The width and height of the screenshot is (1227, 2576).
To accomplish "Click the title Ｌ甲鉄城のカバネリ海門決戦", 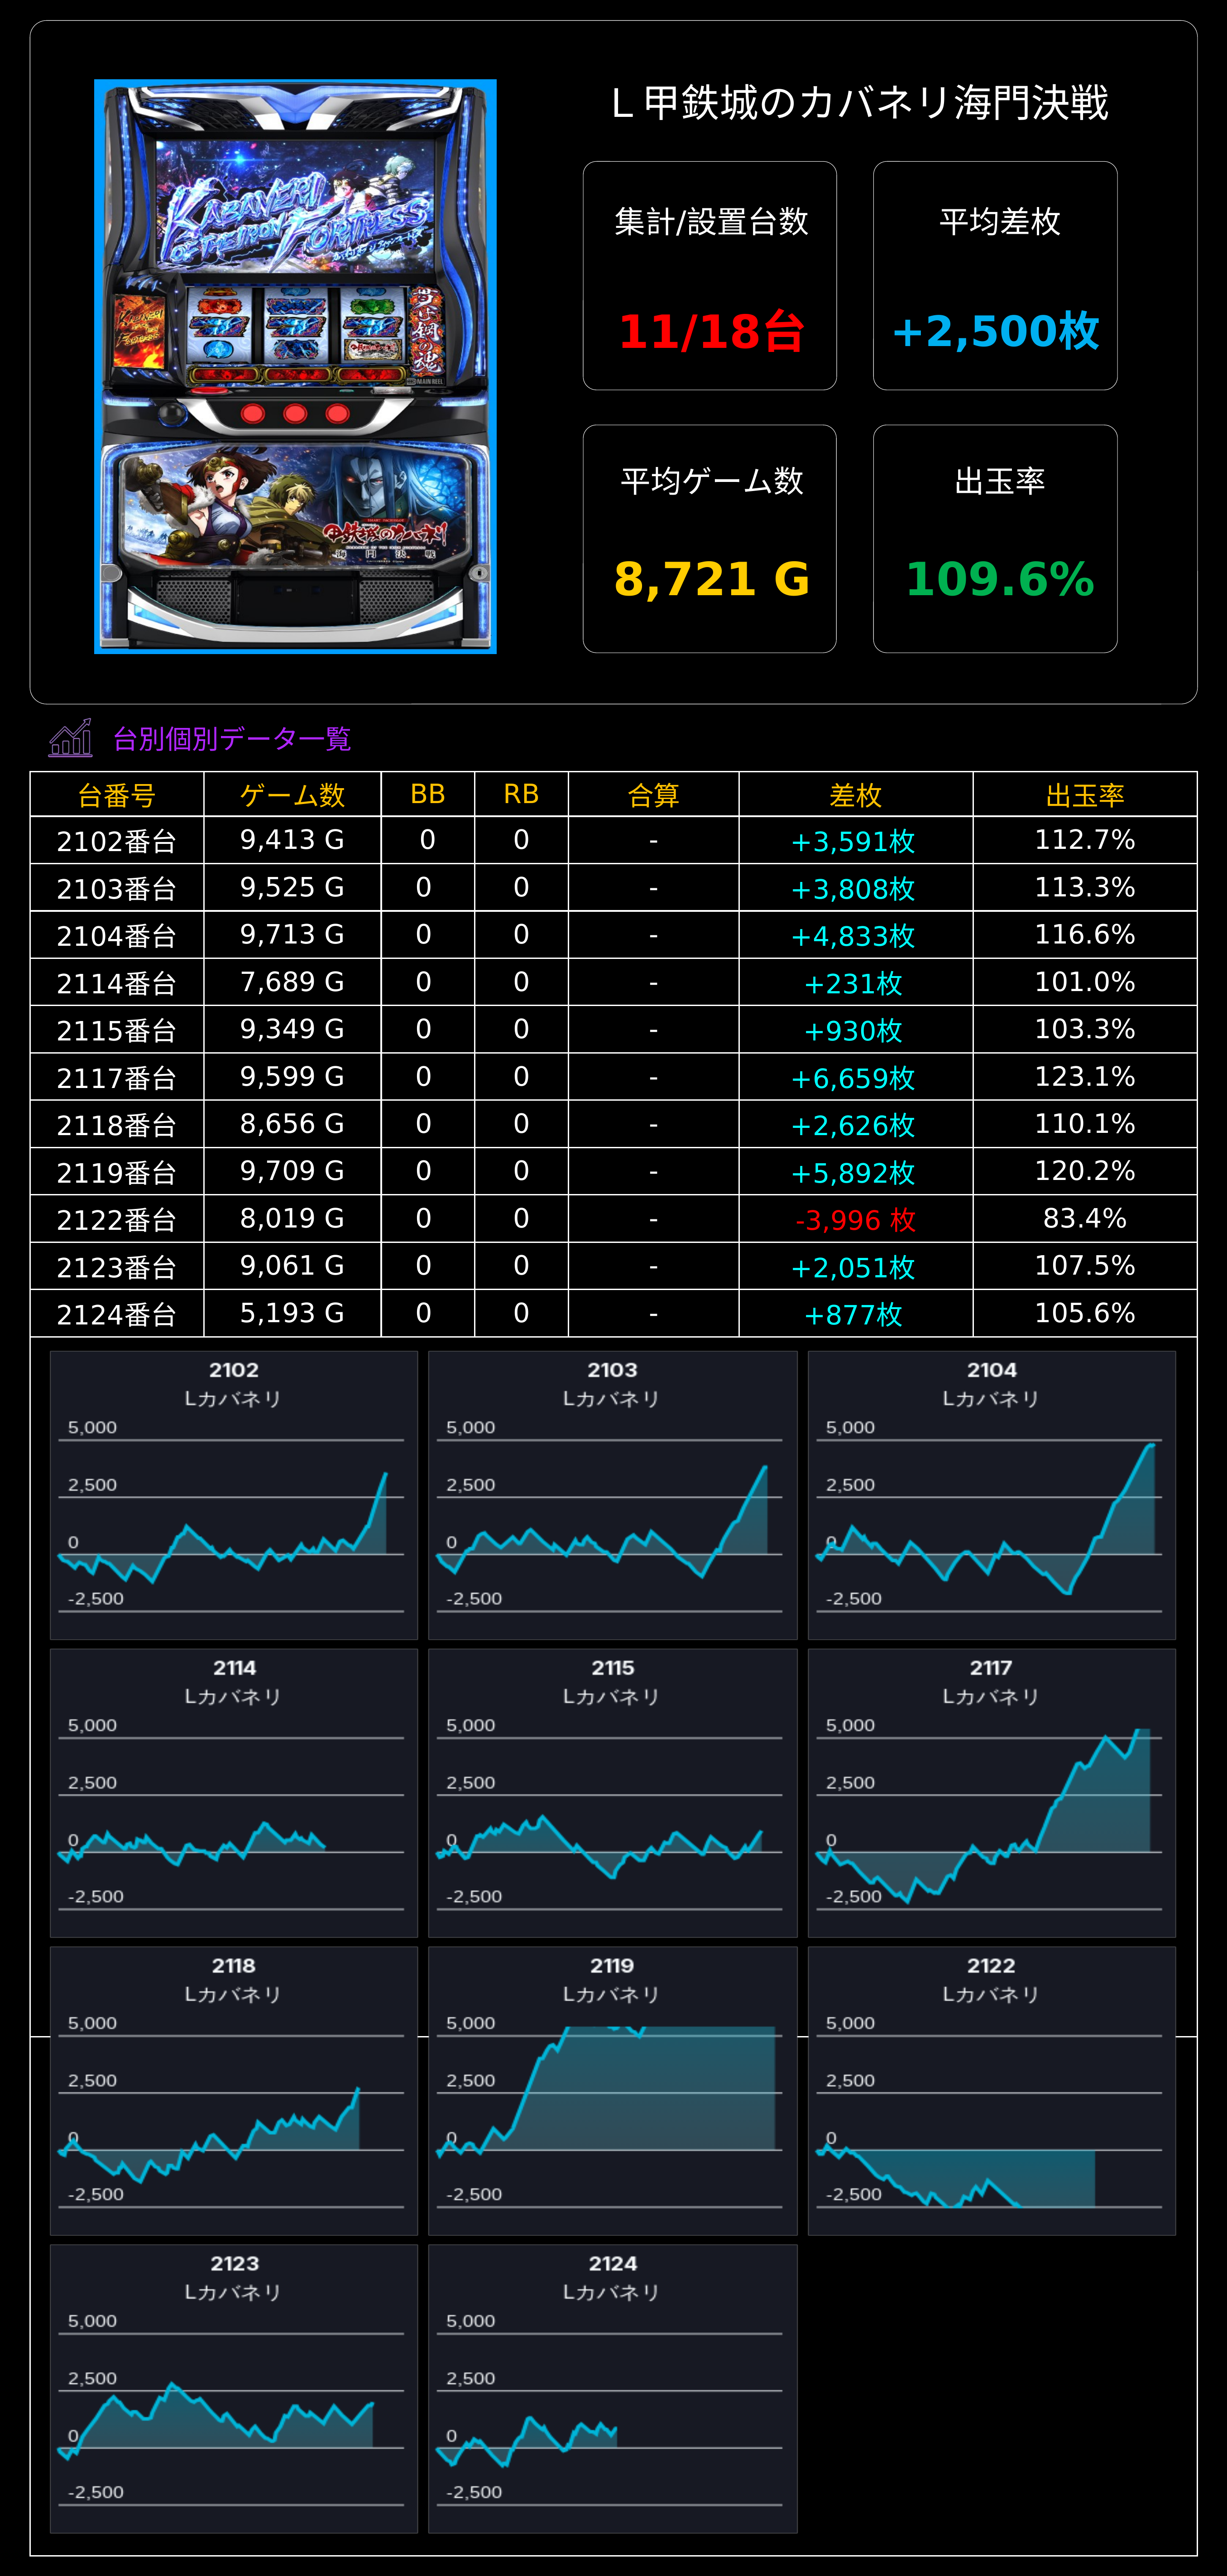I will (x=859, y=103).
